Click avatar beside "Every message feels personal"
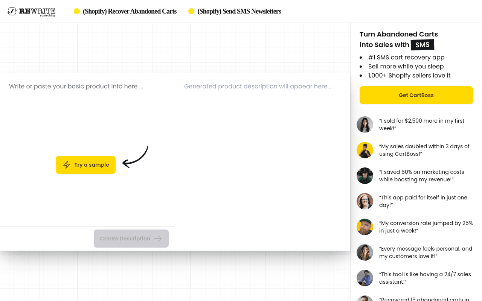 pyautogui.click(x=365, y=252)
